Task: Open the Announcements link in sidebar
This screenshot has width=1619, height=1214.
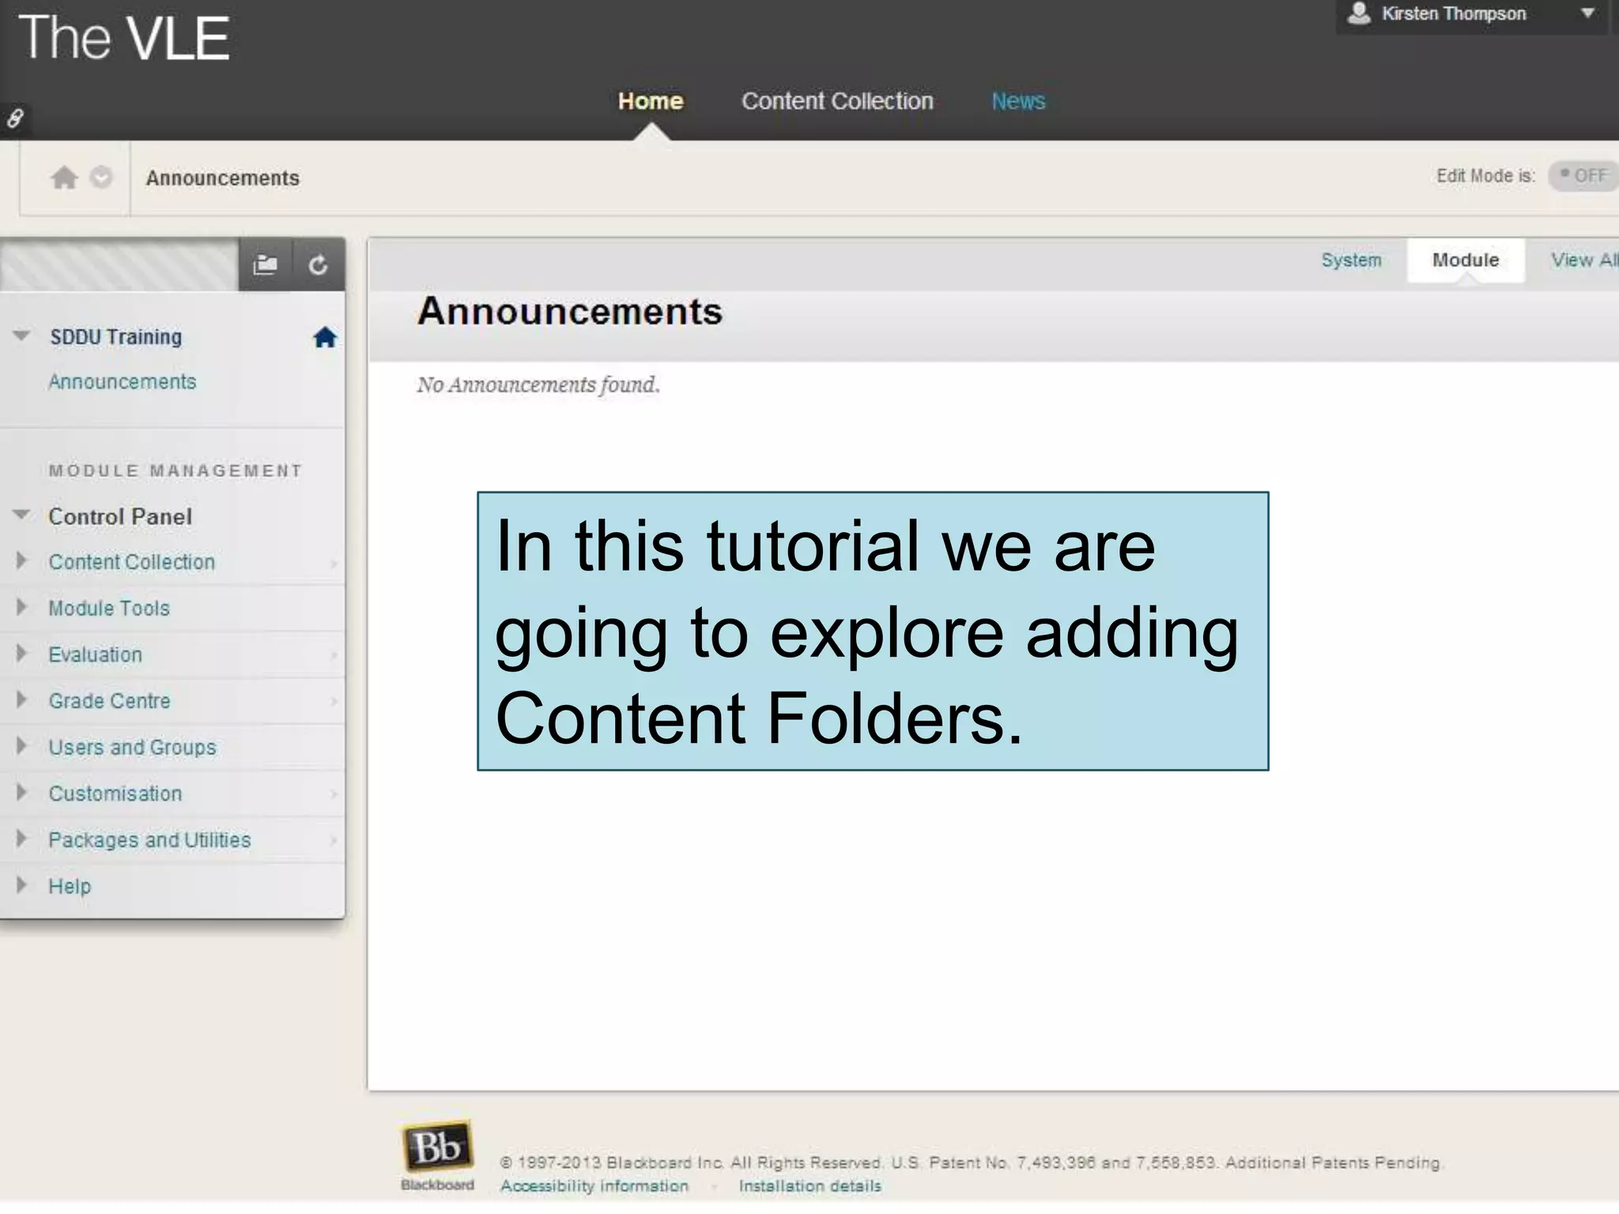Action: 123,382
